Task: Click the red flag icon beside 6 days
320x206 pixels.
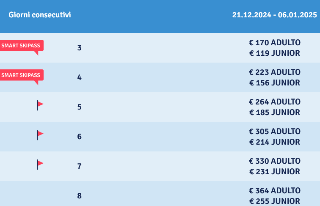Action: click(40, 135)
